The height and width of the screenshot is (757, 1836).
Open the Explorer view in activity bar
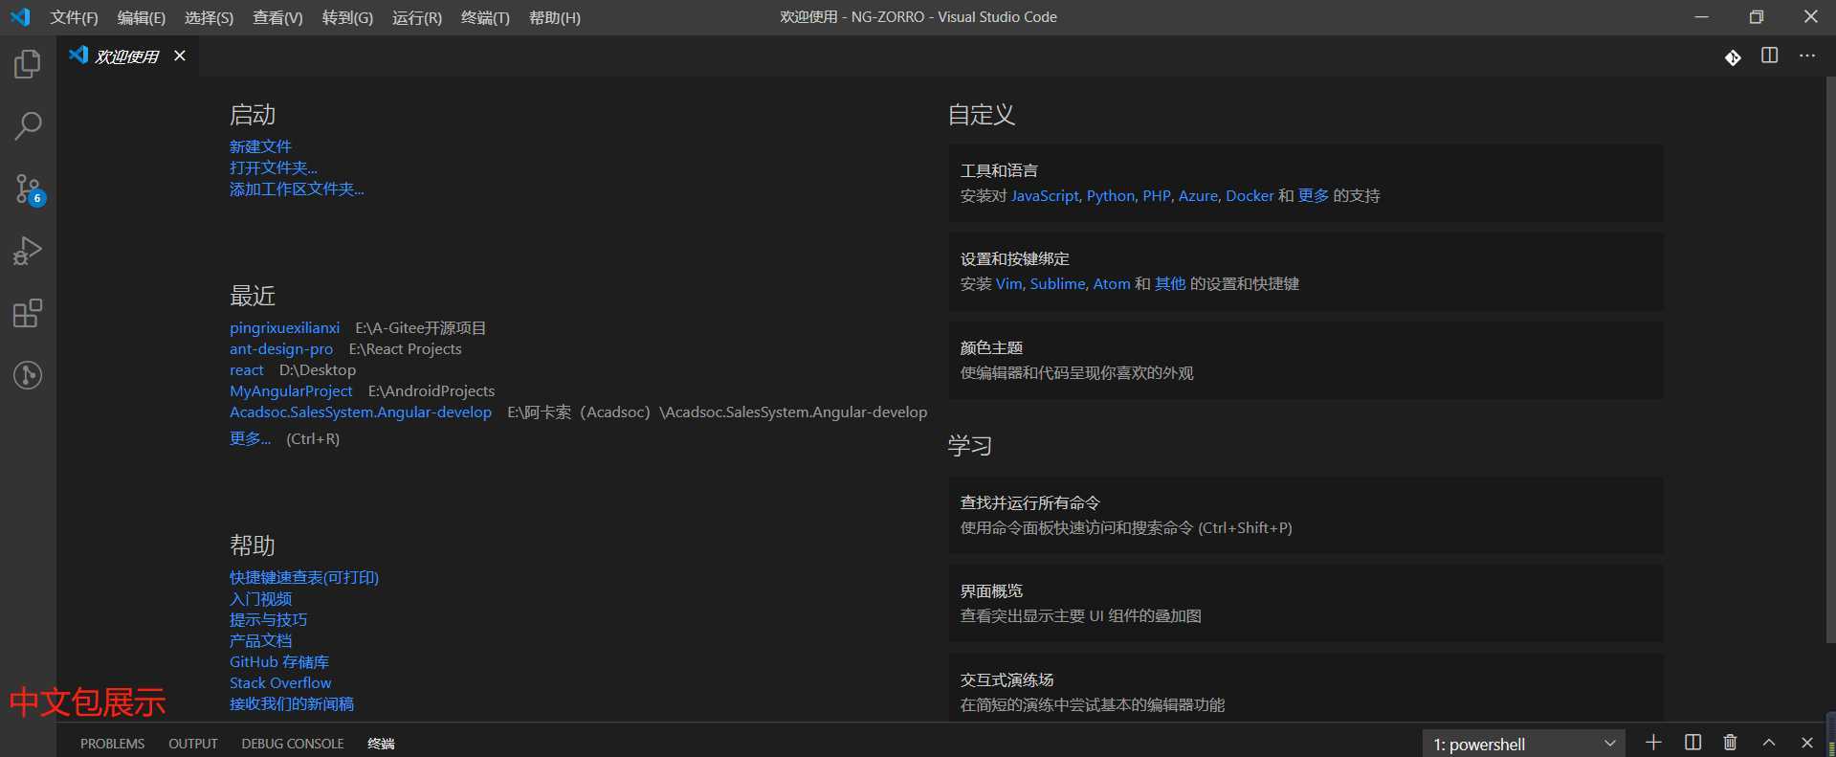(28, 64)
